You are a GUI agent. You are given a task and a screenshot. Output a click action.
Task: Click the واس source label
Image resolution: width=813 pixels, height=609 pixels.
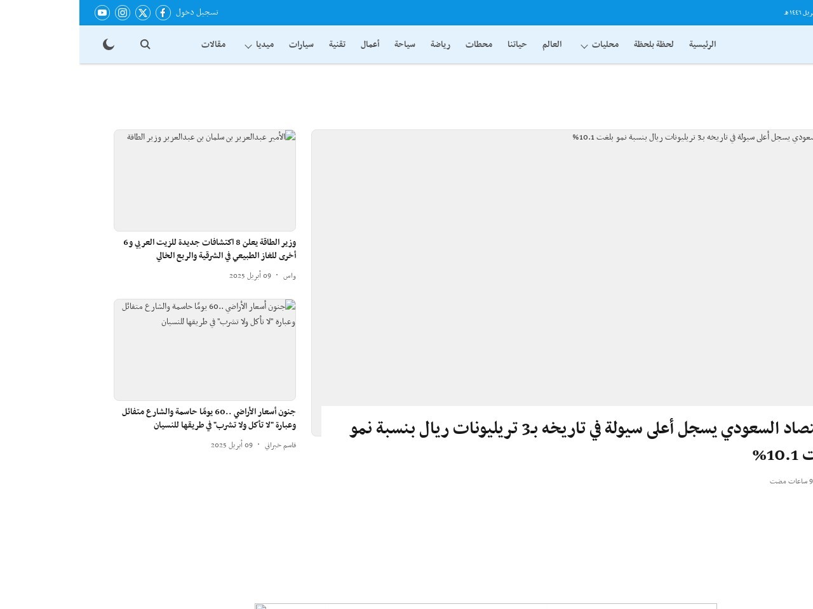290,276
